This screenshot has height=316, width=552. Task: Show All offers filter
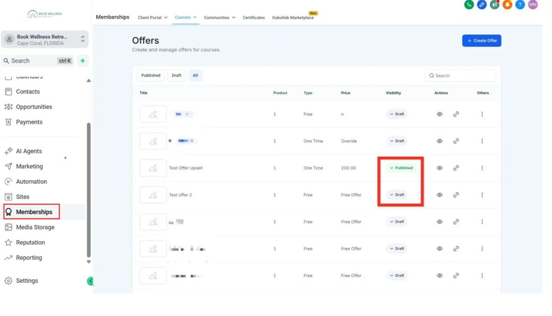[x=195, y=75]
